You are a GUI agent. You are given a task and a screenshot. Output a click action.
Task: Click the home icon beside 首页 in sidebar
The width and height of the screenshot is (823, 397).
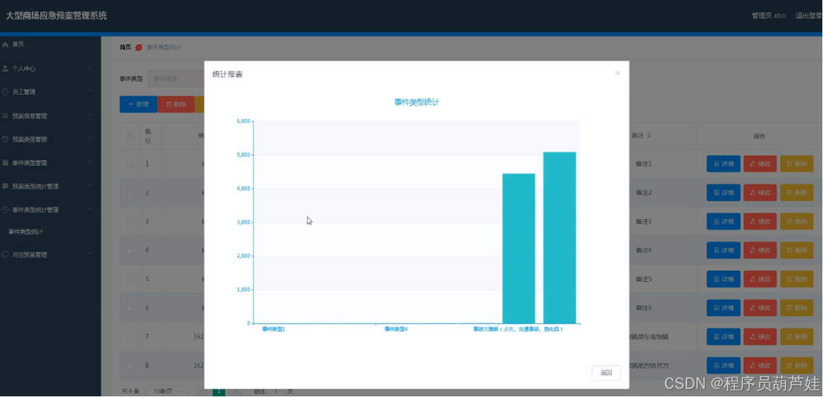tap(5, 44)
